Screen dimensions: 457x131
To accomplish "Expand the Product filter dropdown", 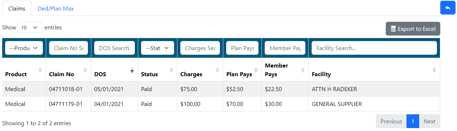I will pos(24,48).
